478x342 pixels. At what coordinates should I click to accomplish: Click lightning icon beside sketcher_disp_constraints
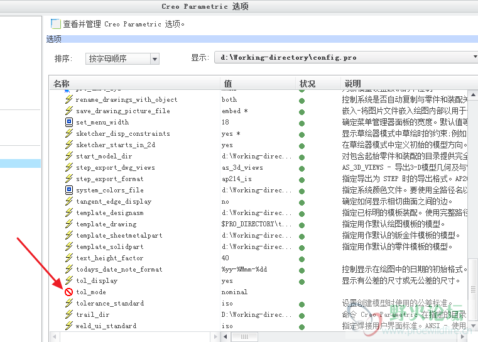(69, 133)
